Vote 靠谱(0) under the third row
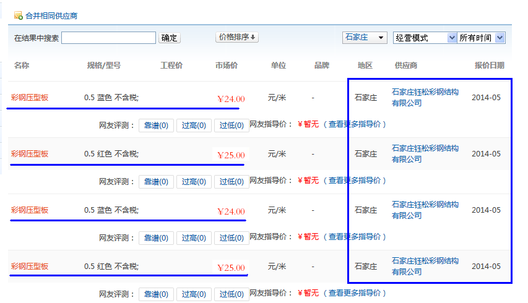The image size is (528, 303). coord(156,237)
